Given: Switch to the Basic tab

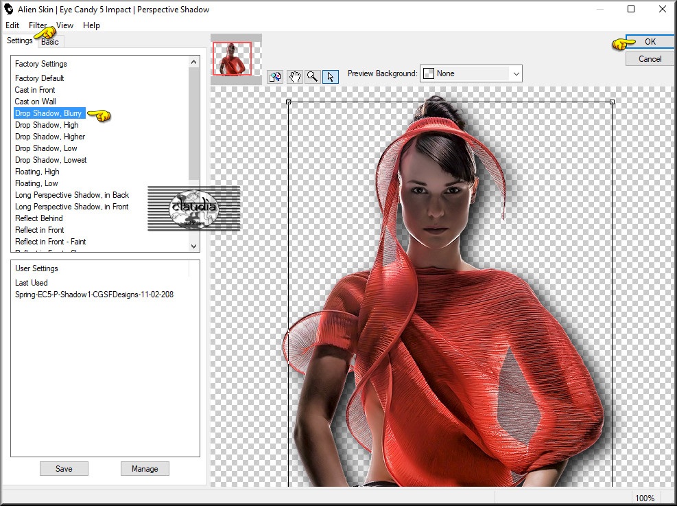Looking at the screenshot, I should (x=50, y=42).
